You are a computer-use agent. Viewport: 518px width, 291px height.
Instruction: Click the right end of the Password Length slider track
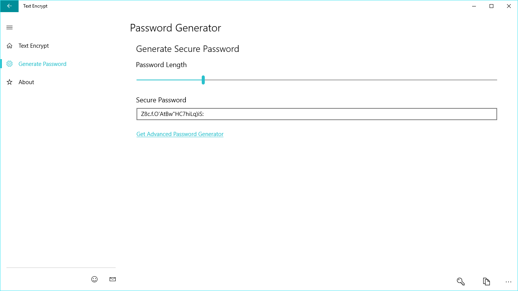[x=495, y=80]
